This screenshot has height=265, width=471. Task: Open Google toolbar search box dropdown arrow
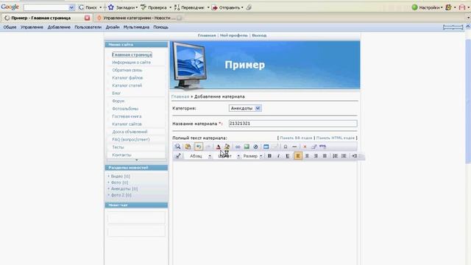point(71,7)
